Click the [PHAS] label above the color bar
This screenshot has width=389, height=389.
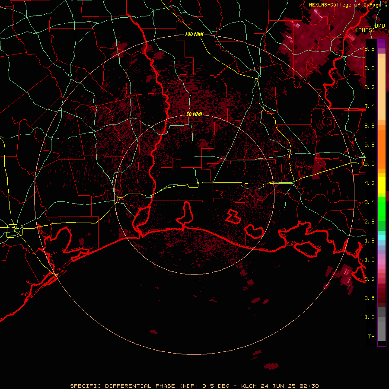(x=365, y=30)
